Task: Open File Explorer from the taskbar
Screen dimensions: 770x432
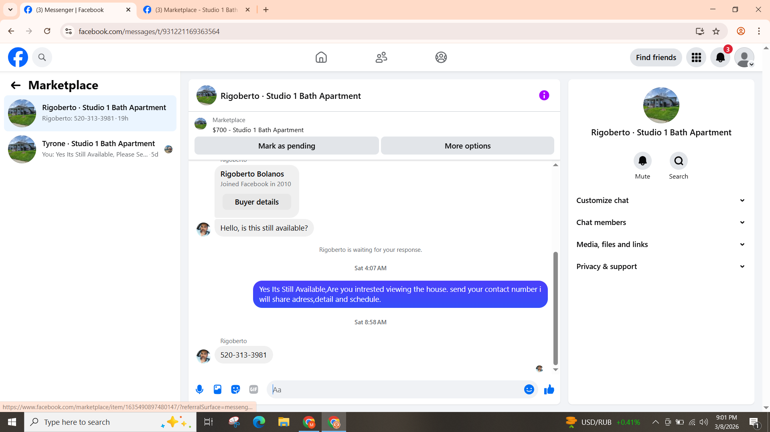Action: [284, 422]
